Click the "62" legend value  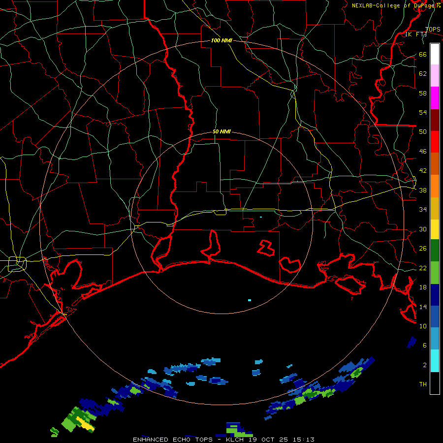(x=423, y=74)
